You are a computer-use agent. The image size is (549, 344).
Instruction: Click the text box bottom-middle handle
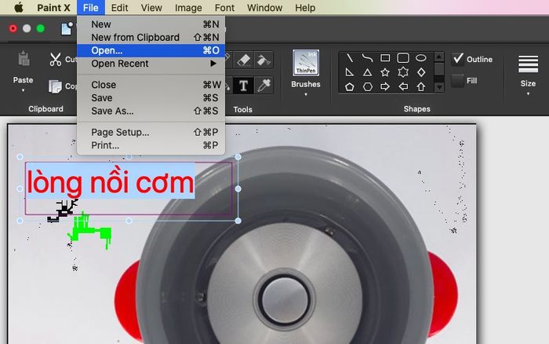[x=129, y=221]
